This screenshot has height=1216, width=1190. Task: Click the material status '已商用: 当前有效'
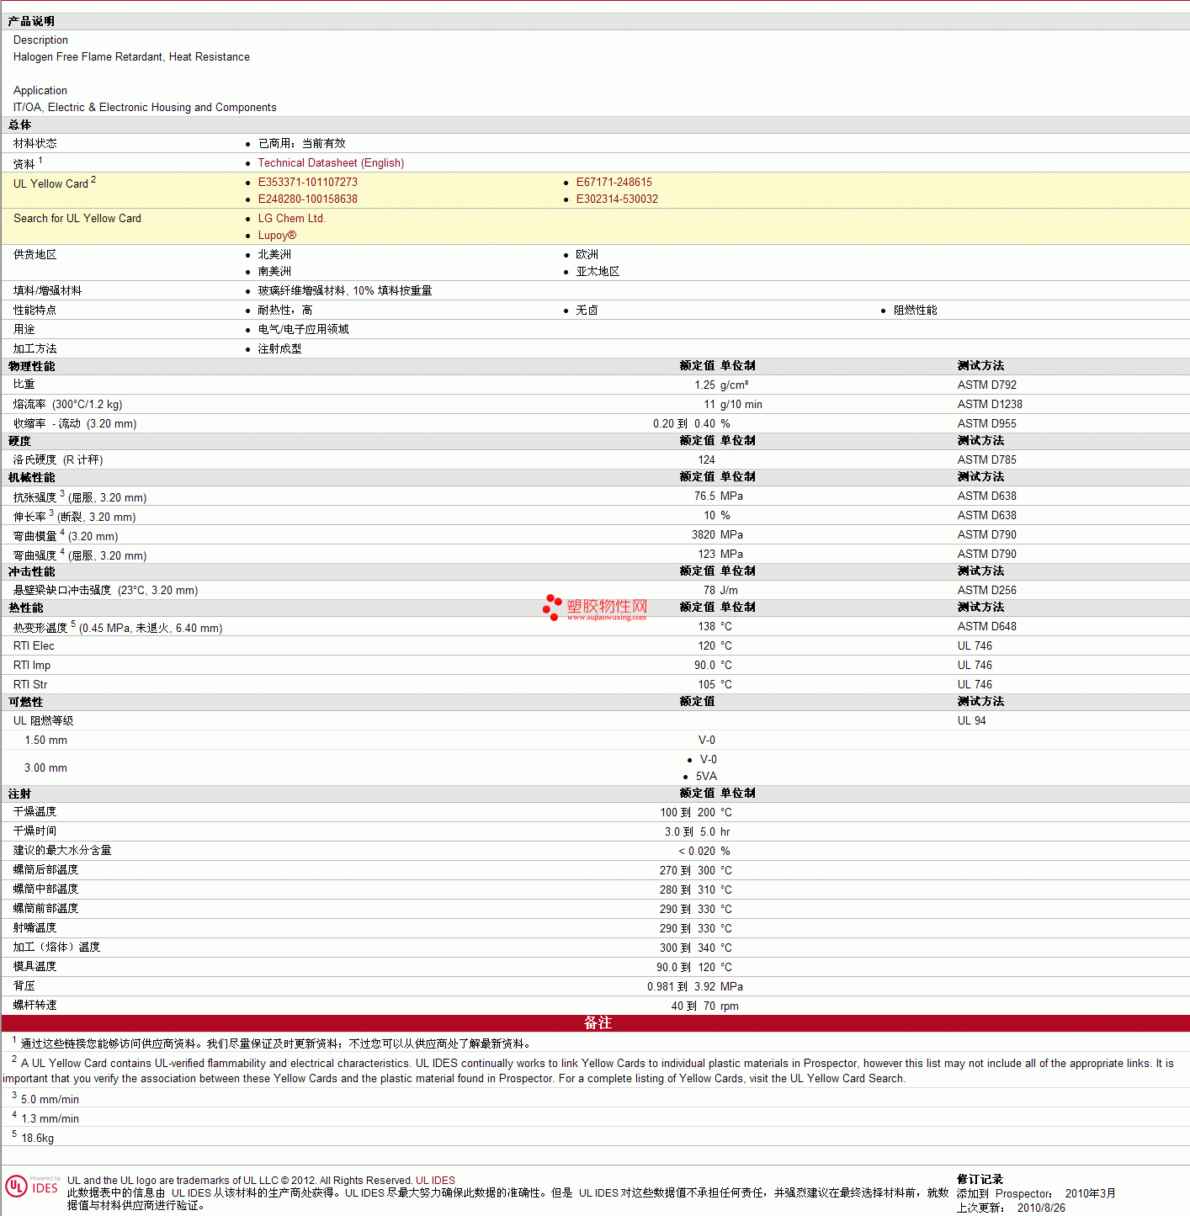pyautogui.click(x=302, y=144)
